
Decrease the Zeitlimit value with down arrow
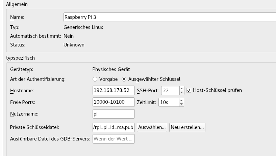click(181, 104)
